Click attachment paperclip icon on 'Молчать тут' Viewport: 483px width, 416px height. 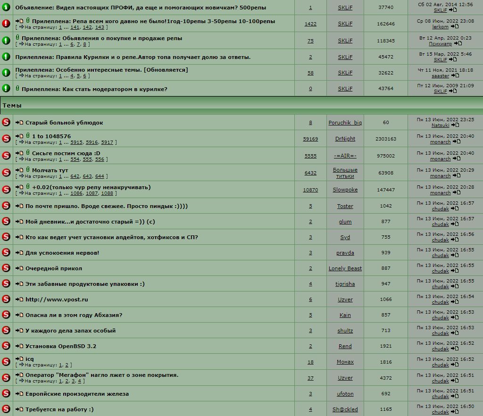pos(28,169)
